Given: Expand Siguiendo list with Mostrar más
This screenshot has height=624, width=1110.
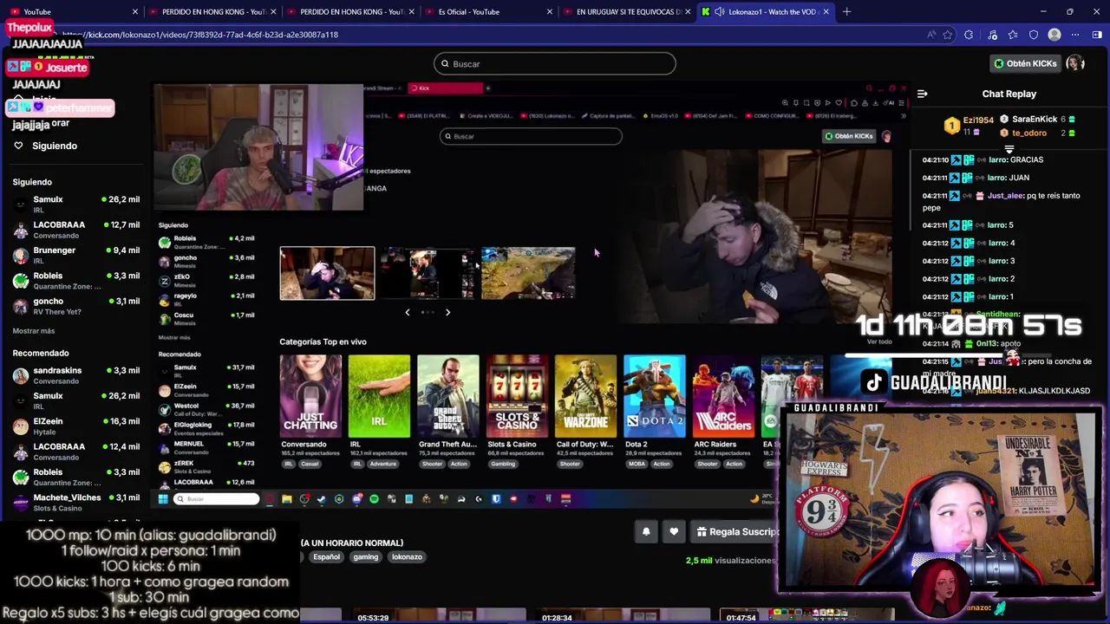Looking at the screenshot, I should pos(34,331).
